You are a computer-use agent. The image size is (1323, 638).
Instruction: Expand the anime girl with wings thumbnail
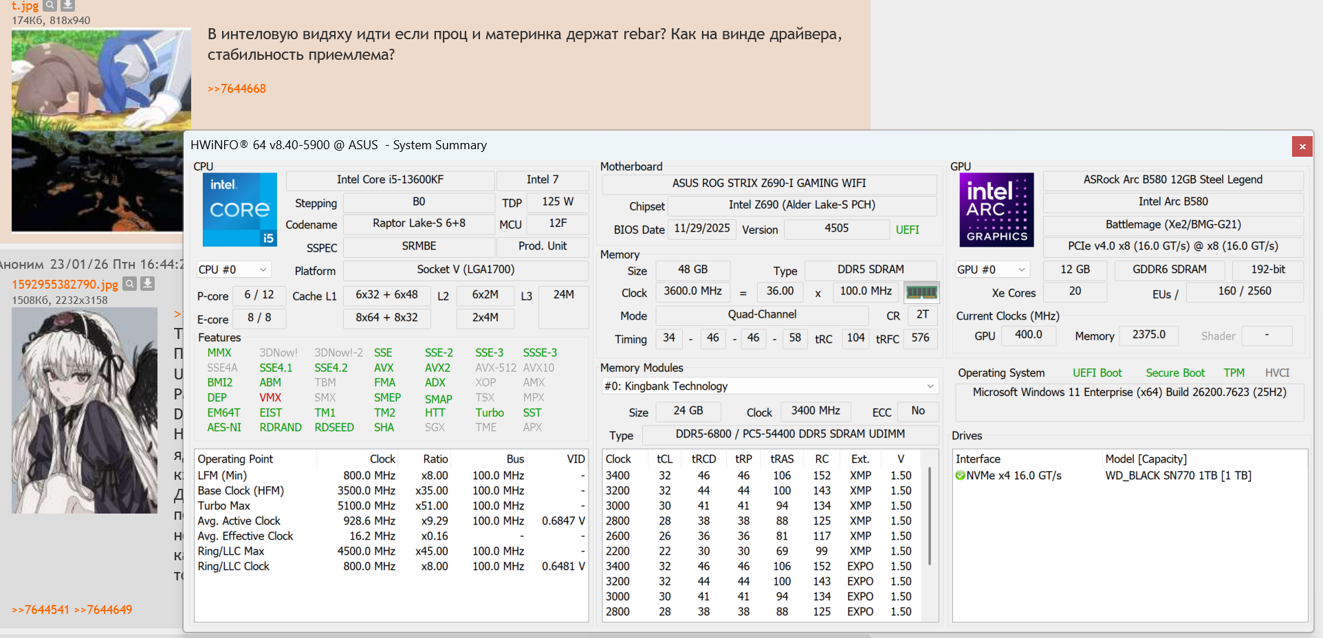pyautogui.click(x=84, y=410)
